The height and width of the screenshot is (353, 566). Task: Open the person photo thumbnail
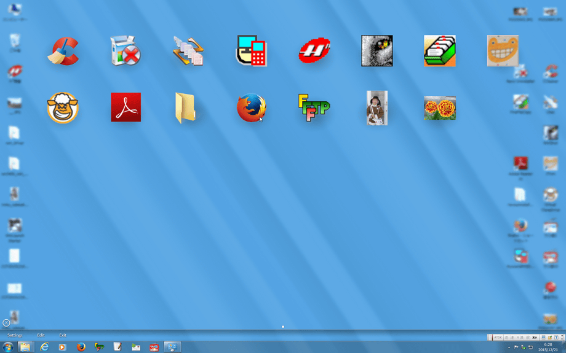[x=377, y=107]
